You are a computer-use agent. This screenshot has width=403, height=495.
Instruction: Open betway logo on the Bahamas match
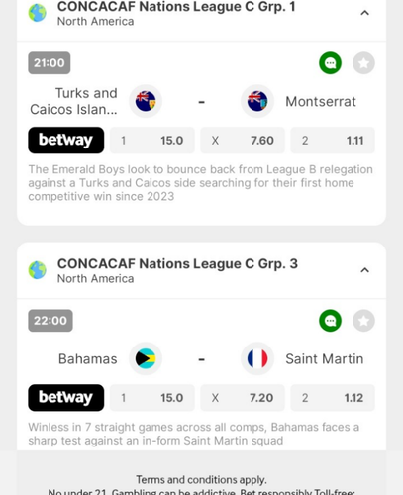click(66, 398)
